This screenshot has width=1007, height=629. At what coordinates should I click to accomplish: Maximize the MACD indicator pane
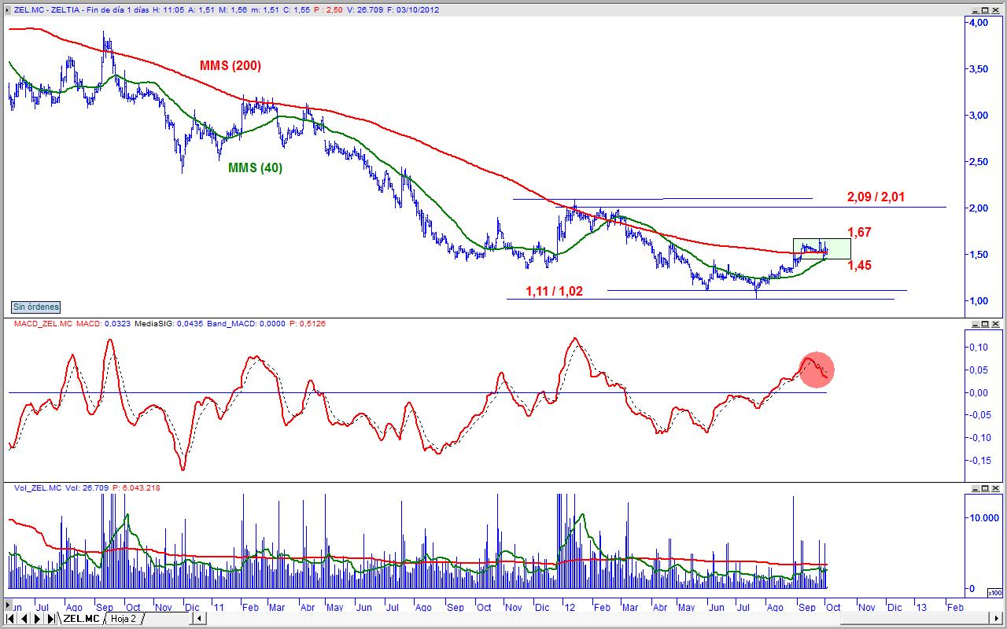tap(985, 323)
